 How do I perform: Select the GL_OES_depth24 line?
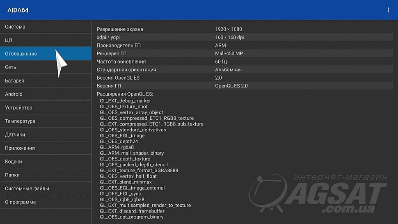click(119, 141)
